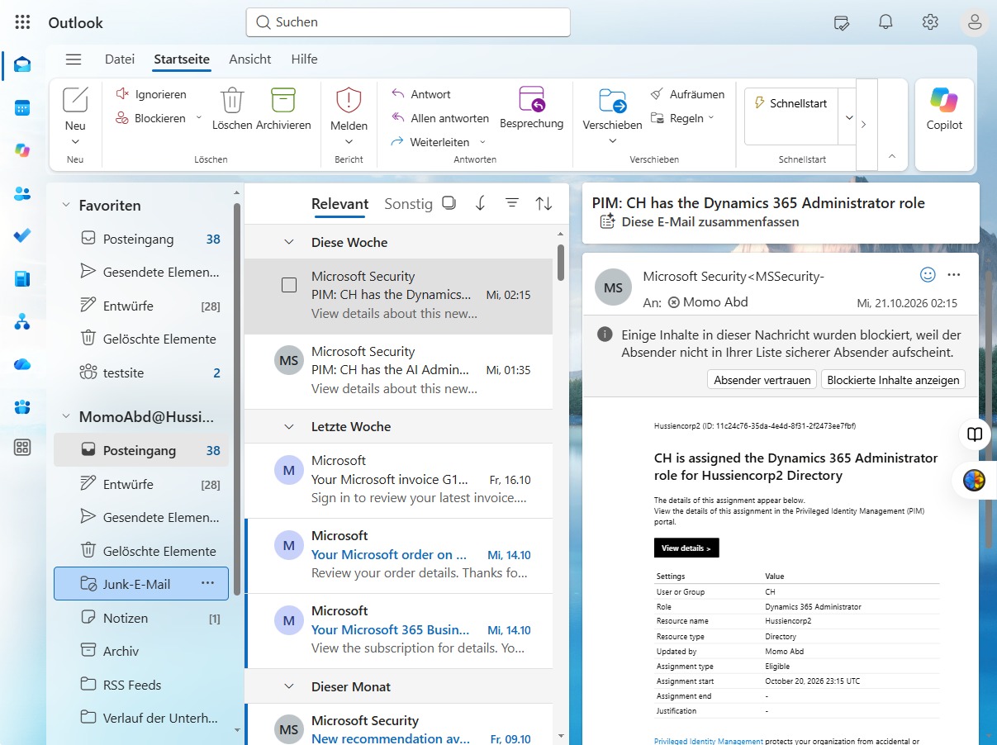Open the Junk-E-Mail folder
Viewport: 997px width, 745px height.
[x=140, y=584]
